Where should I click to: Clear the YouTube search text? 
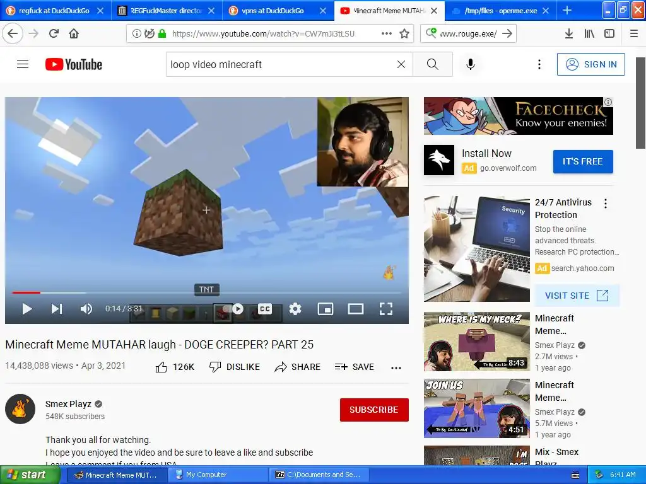tap(401, 64)
